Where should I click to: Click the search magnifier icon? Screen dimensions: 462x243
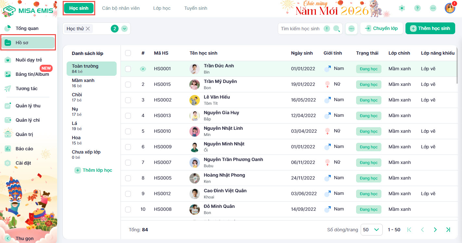click(x=337, y=29)
